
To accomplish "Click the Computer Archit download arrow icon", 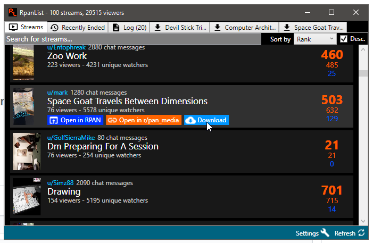I will coord(217,27).
